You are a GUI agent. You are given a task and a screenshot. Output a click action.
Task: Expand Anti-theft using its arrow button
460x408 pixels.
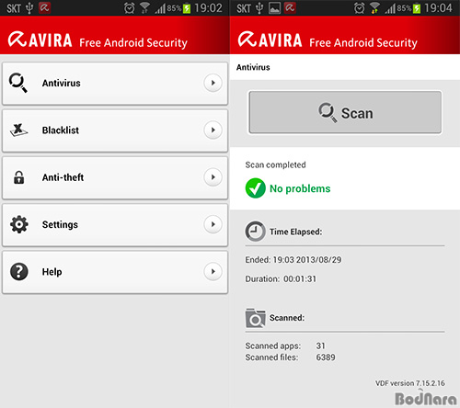[x=213, y=177]
